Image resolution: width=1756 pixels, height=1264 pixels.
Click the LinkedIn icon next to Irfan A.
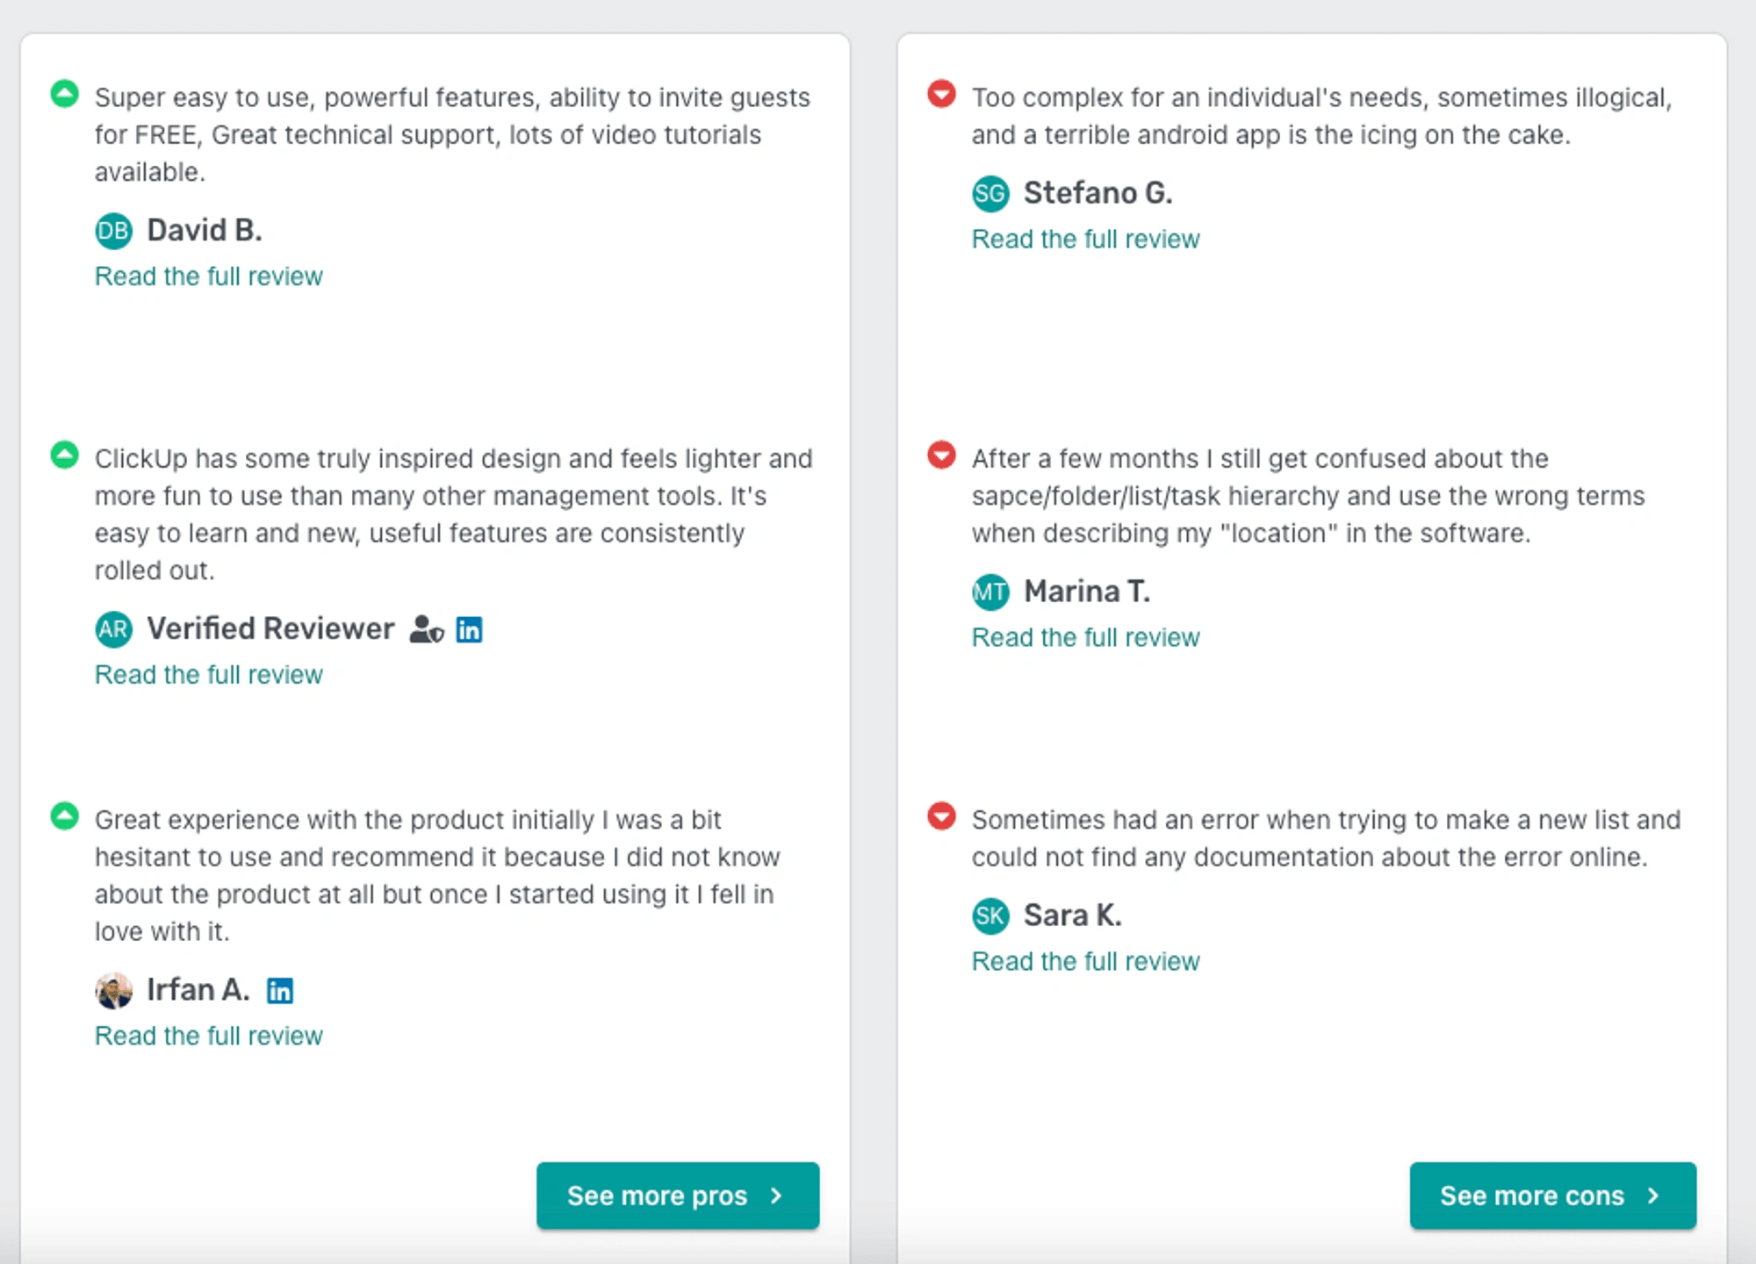point(280,990)
